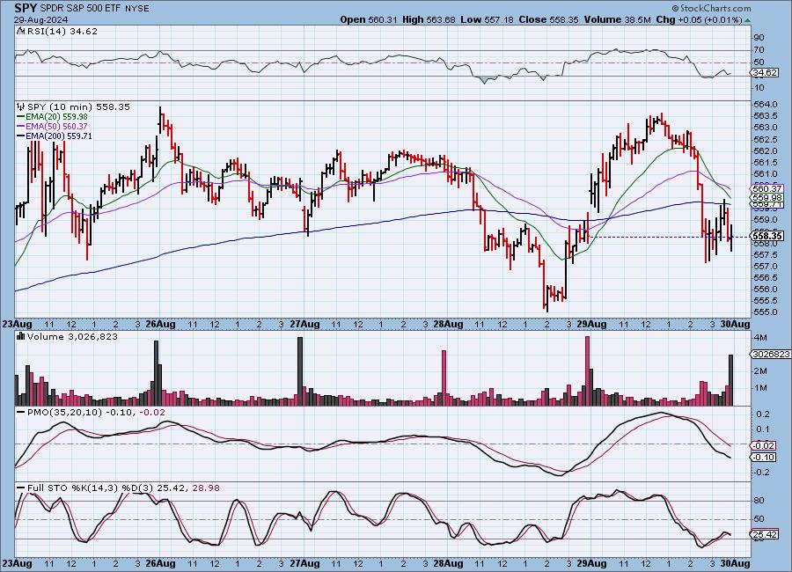Image resolution: width=792 pixels, height=572 pixels.
Task: Click the 558.35 last-price tag on axis
Action: click(x=767, y=236)
